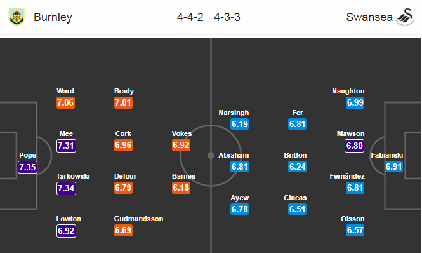Click the Swansea swan logo icon
The height and width of the screenshot is (253, 422).
point(405,17)
